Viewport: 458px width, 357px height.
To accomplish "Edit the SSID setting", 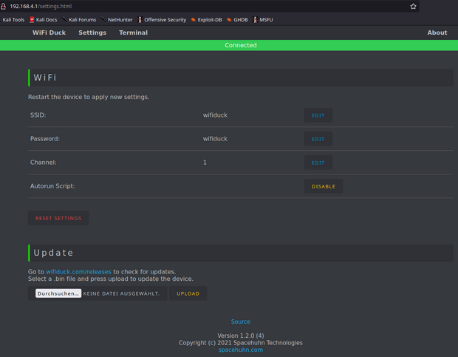I will (318, 115).
